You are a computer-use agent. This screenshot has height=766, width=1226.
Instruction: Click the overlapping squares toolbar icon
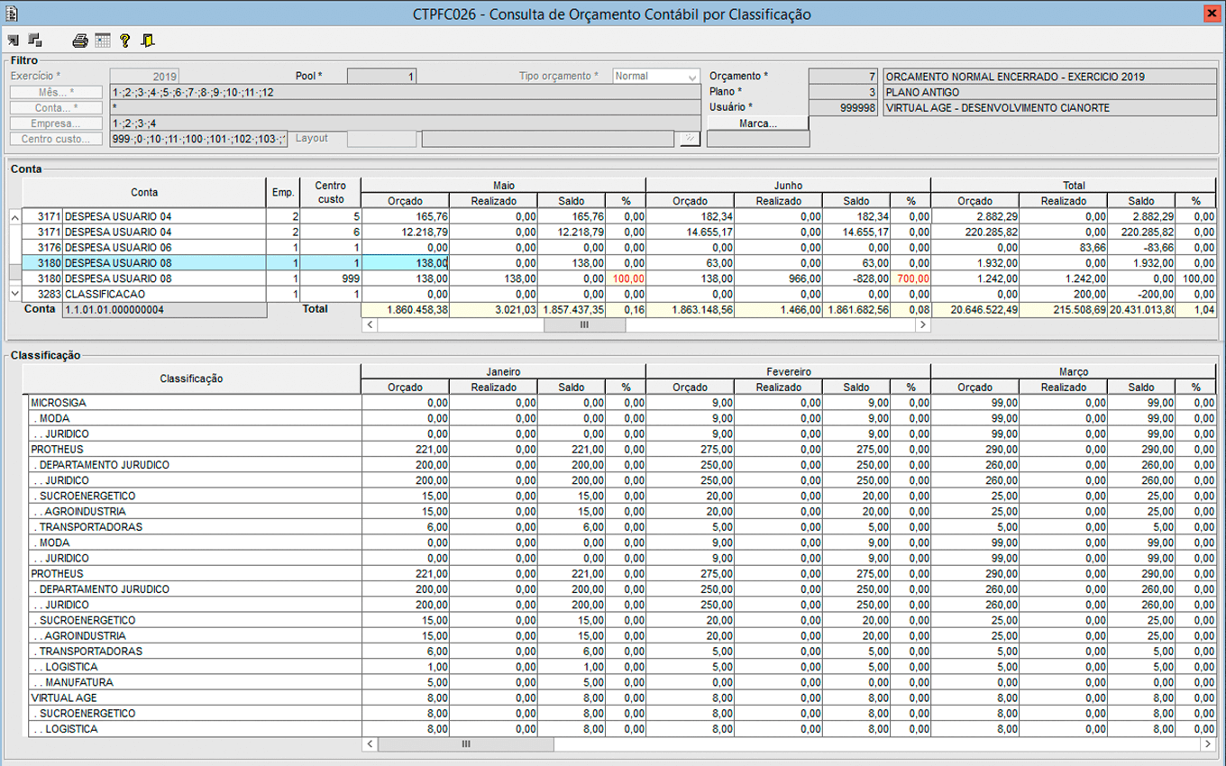[35, 41]
